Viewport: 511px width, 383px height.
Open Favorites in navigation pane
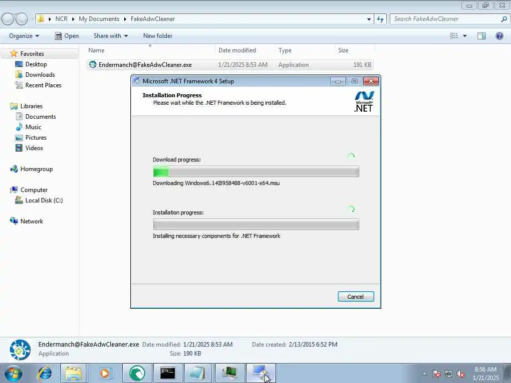click(32, 54)
